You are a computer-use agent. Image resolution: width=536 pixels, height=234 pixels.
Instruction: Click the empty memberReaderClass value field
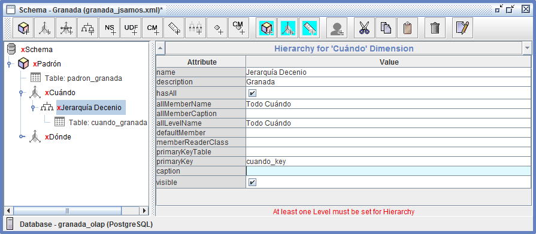[388, 142]
